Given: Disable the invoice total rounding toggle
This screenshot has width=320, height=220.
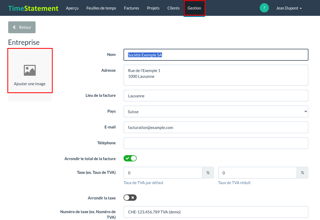Looking at the screenshot, I should 130,159.
